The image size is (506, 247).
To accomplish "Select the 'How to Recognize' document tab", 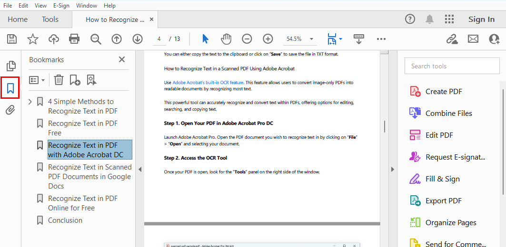I will click(115, 19).
